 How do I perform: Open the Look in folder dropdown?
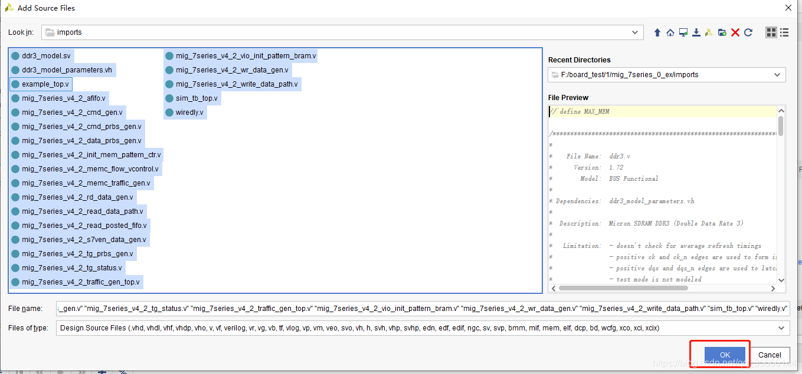pyautogui.click(x=635, y=32)
